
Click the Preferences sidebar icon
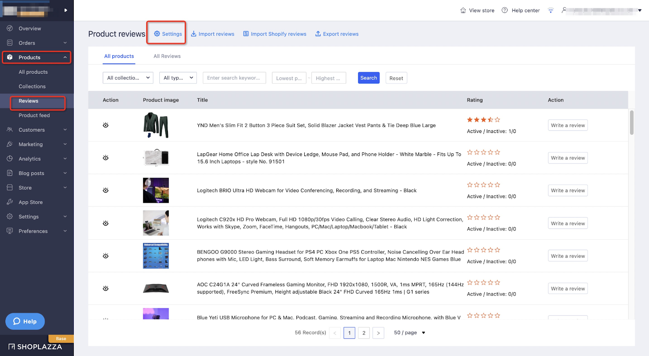tap(10, 231)
